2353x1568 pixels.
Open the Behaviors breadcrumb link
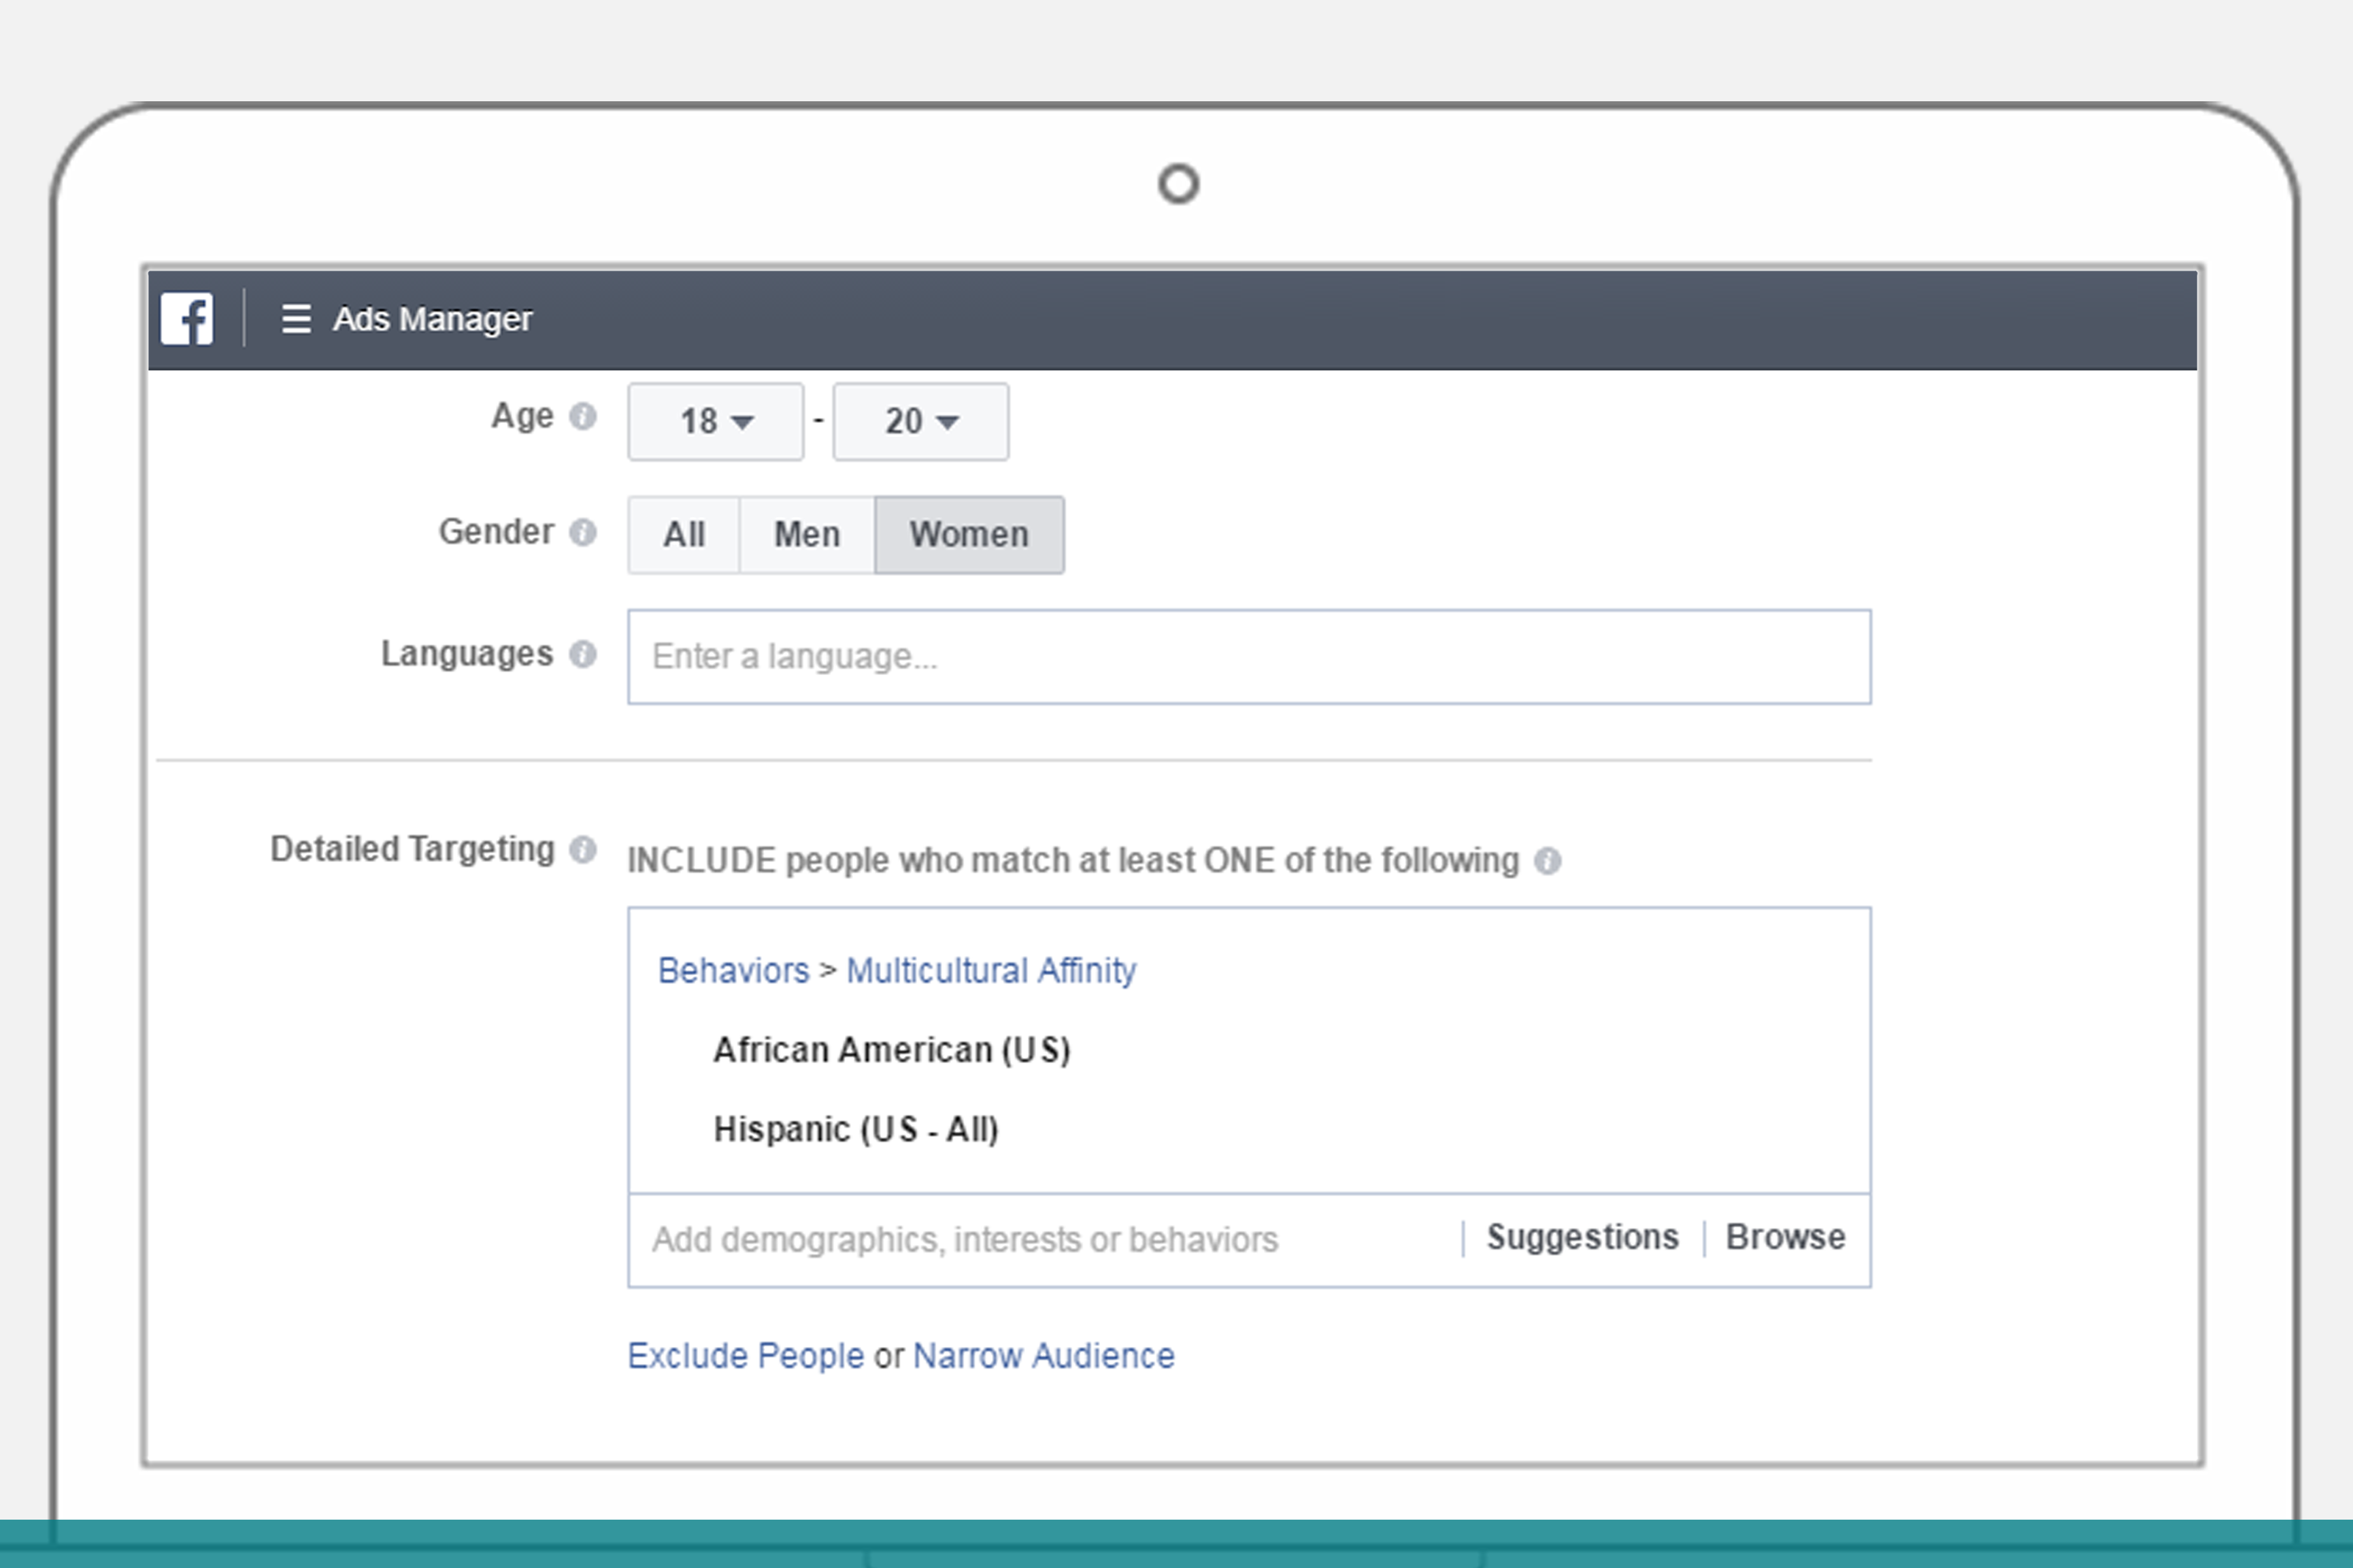click(733, 971)
